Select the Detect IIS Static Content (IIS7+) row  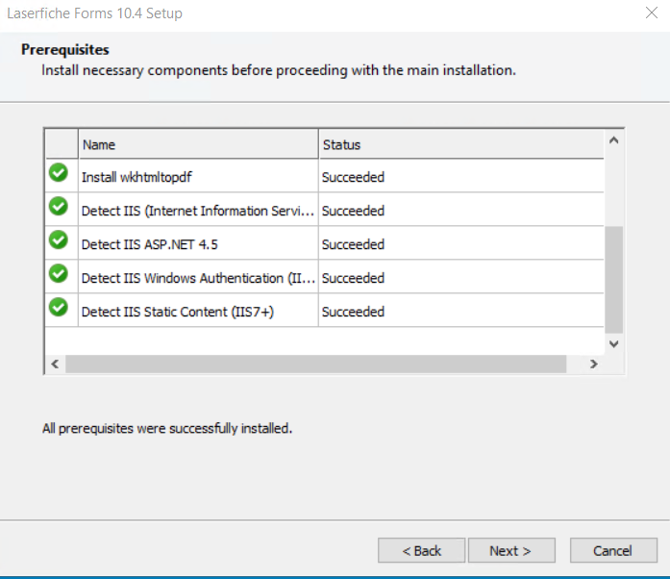click(325, 311)
